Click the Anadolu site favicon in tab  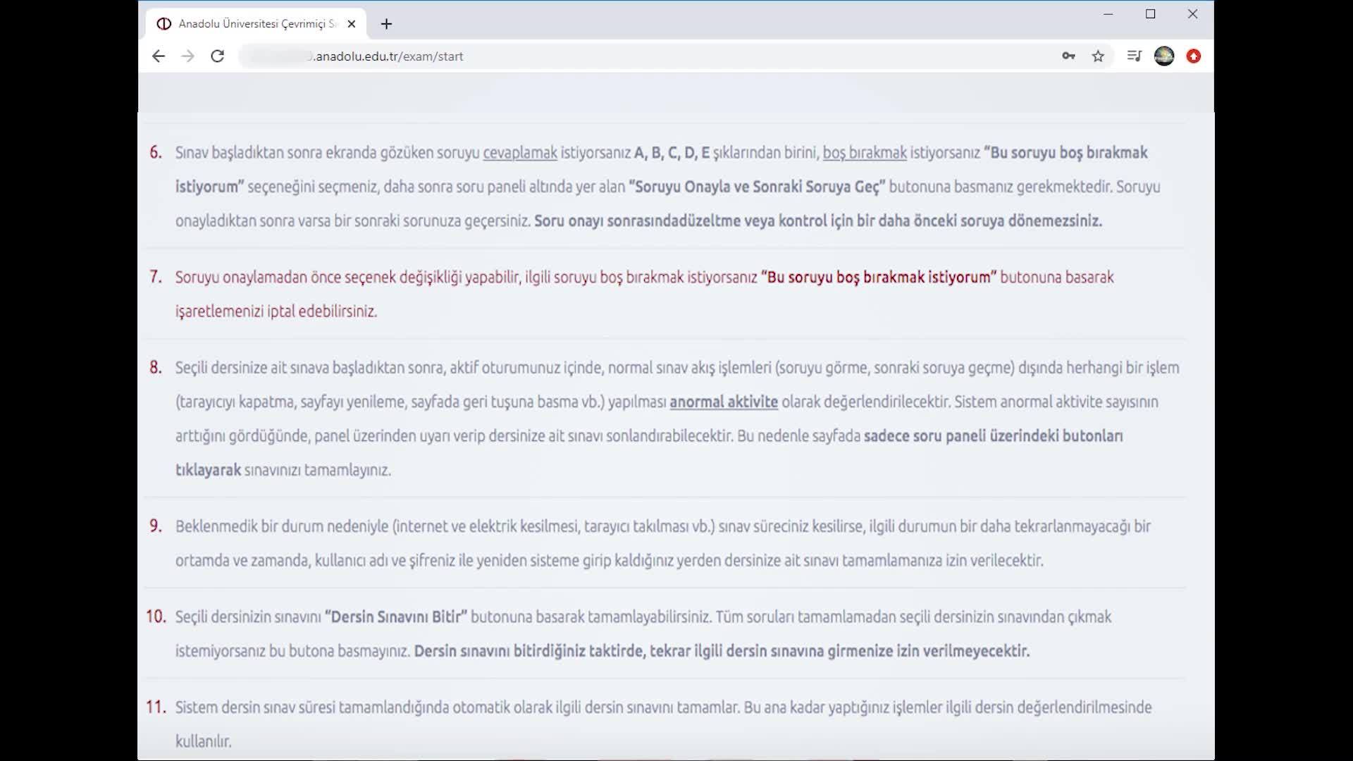tap(164, 24)
